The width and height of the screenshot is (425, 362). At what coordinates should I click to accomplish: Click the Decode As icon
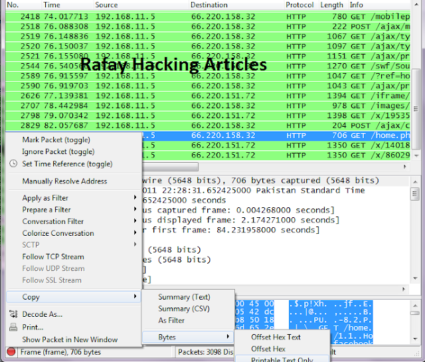pos(13,314)
